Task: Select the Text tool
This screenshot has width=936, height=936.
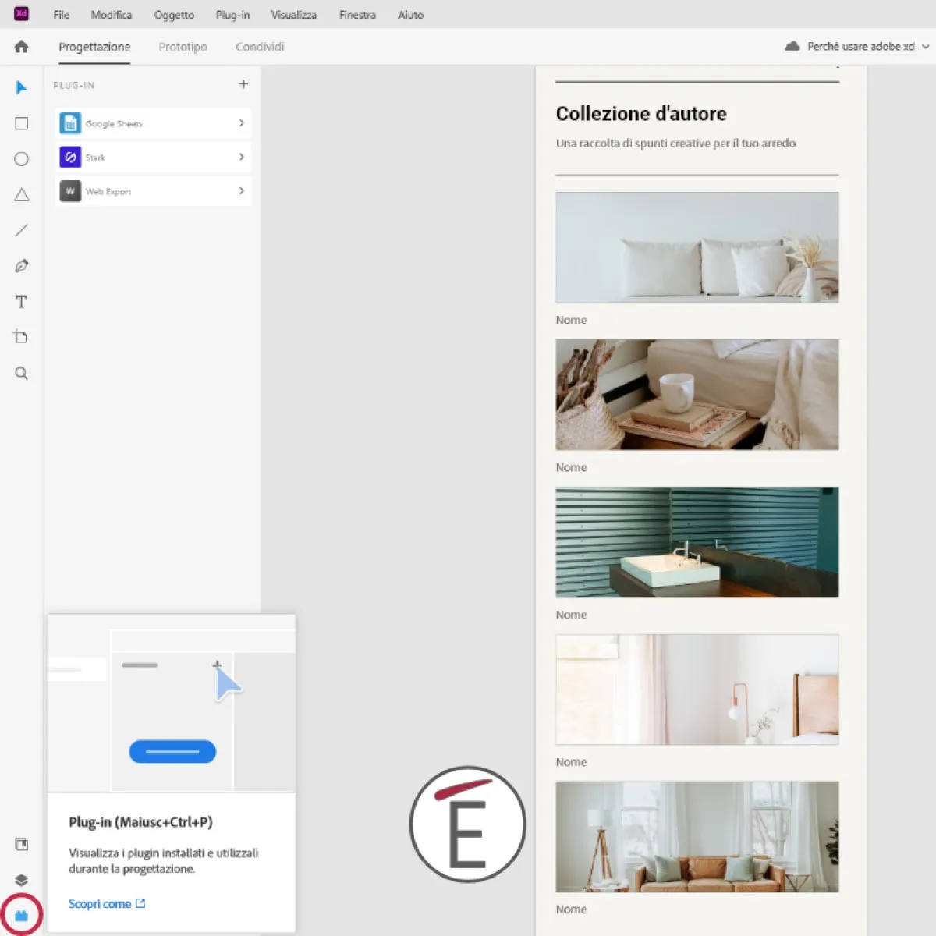Action: [x=21, y=301]
